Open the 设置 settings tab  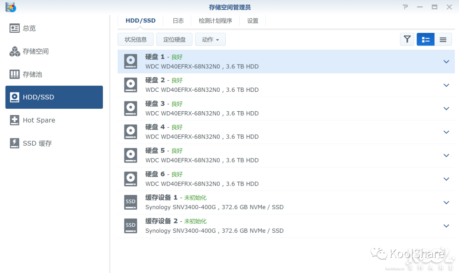(x=252, y=21)
